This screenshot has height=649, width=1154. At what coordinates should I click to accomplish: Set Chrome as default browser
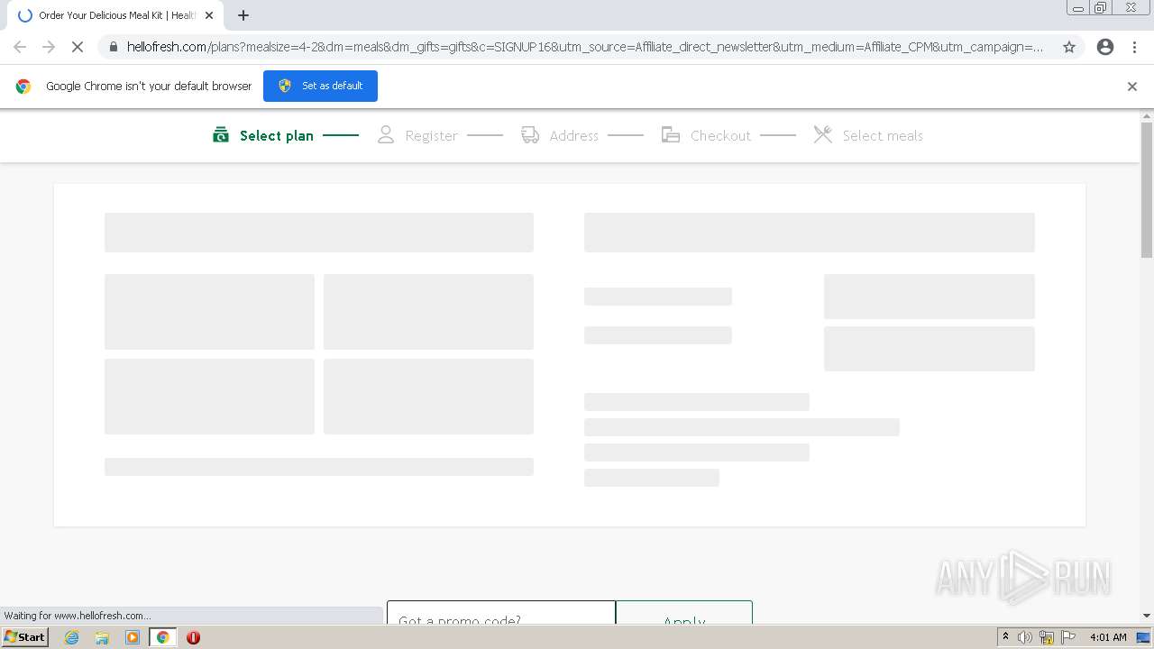320,86
